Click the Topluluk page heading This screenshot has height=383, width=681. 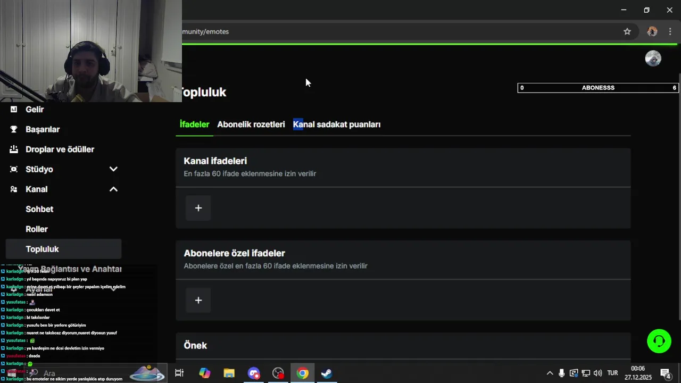coord(204,92)
